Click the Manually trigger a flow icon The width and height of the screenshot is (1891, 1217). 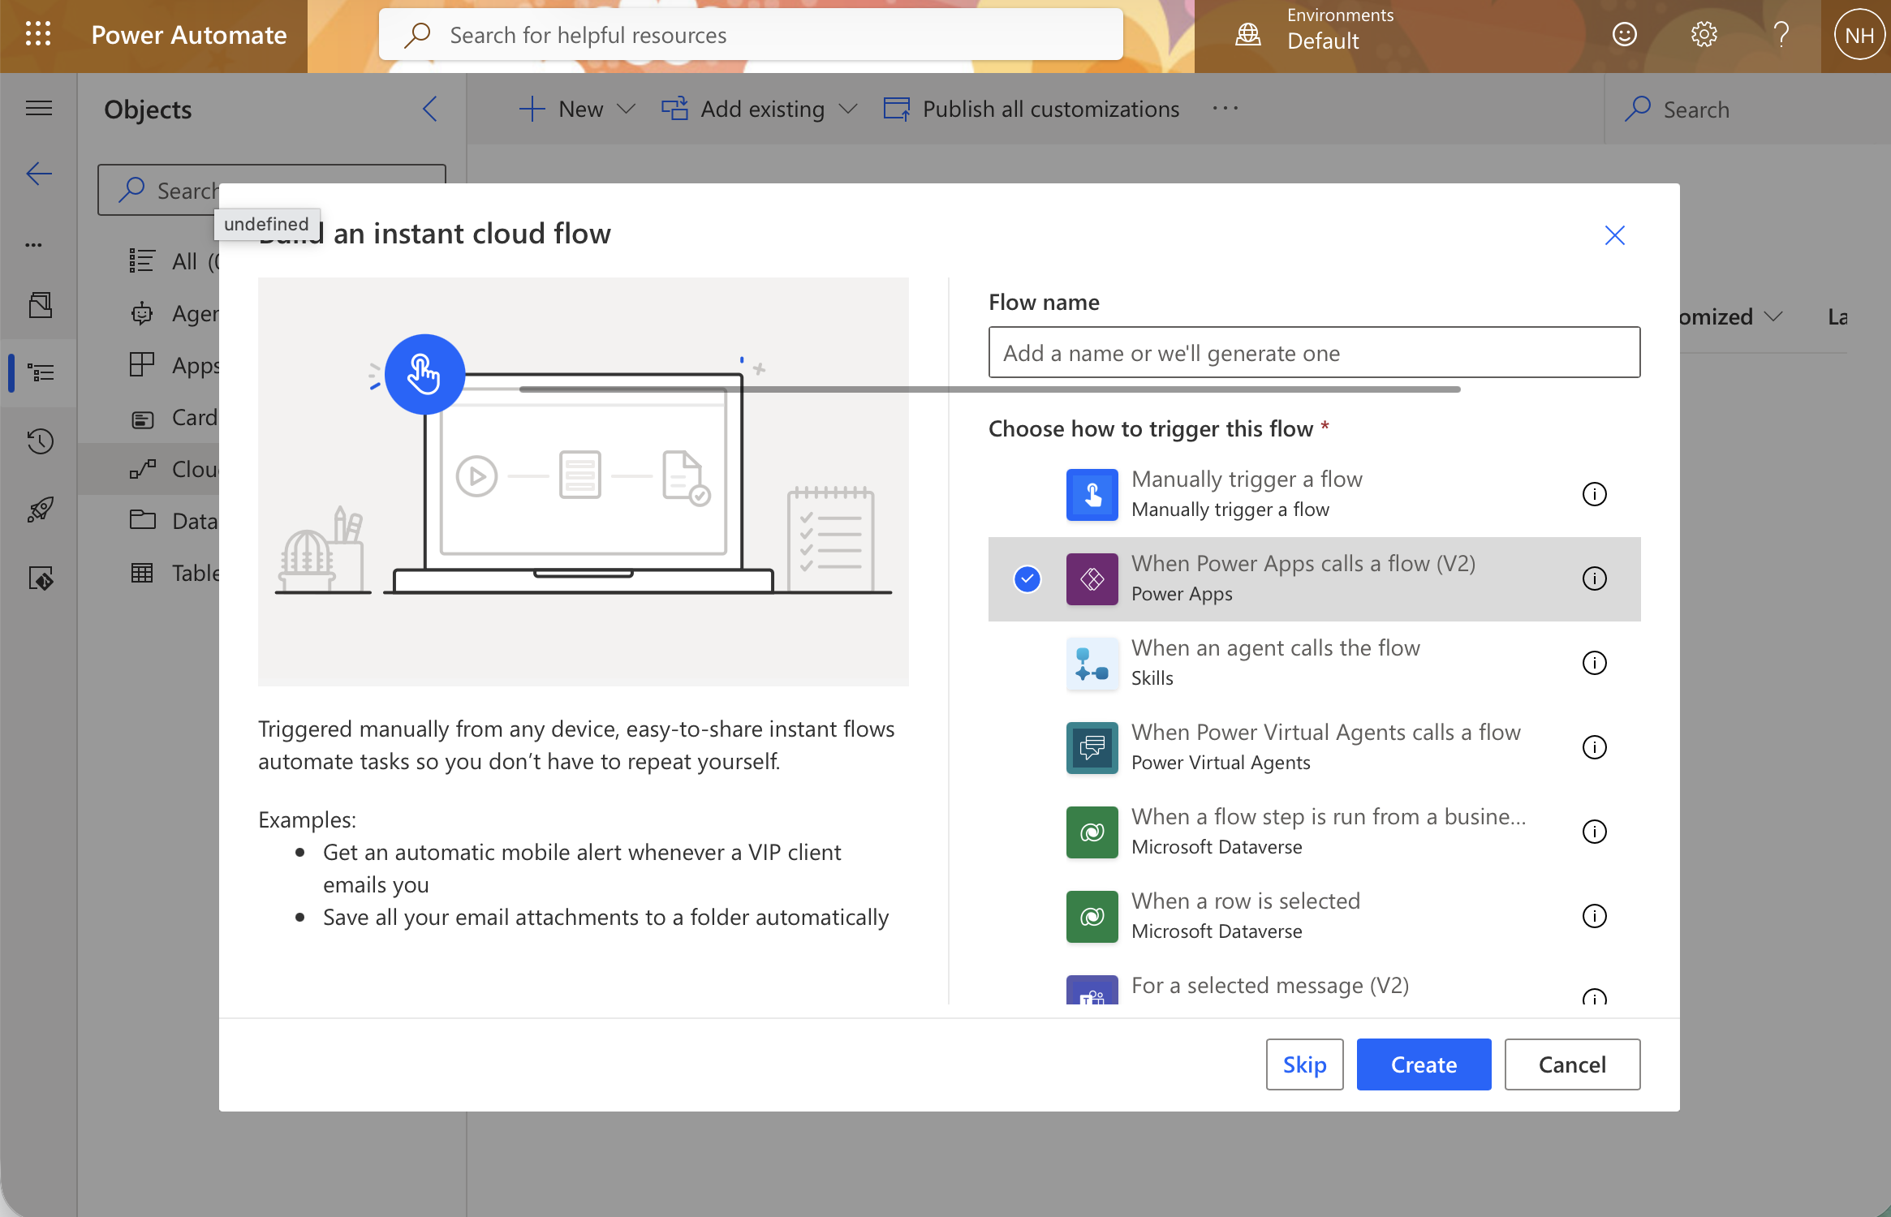pyautogui.click(x=1092, y=494)
